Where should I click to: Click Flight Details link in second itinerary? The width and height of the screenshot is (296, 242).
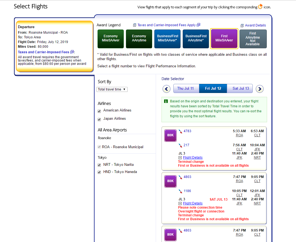coord(193,203)
